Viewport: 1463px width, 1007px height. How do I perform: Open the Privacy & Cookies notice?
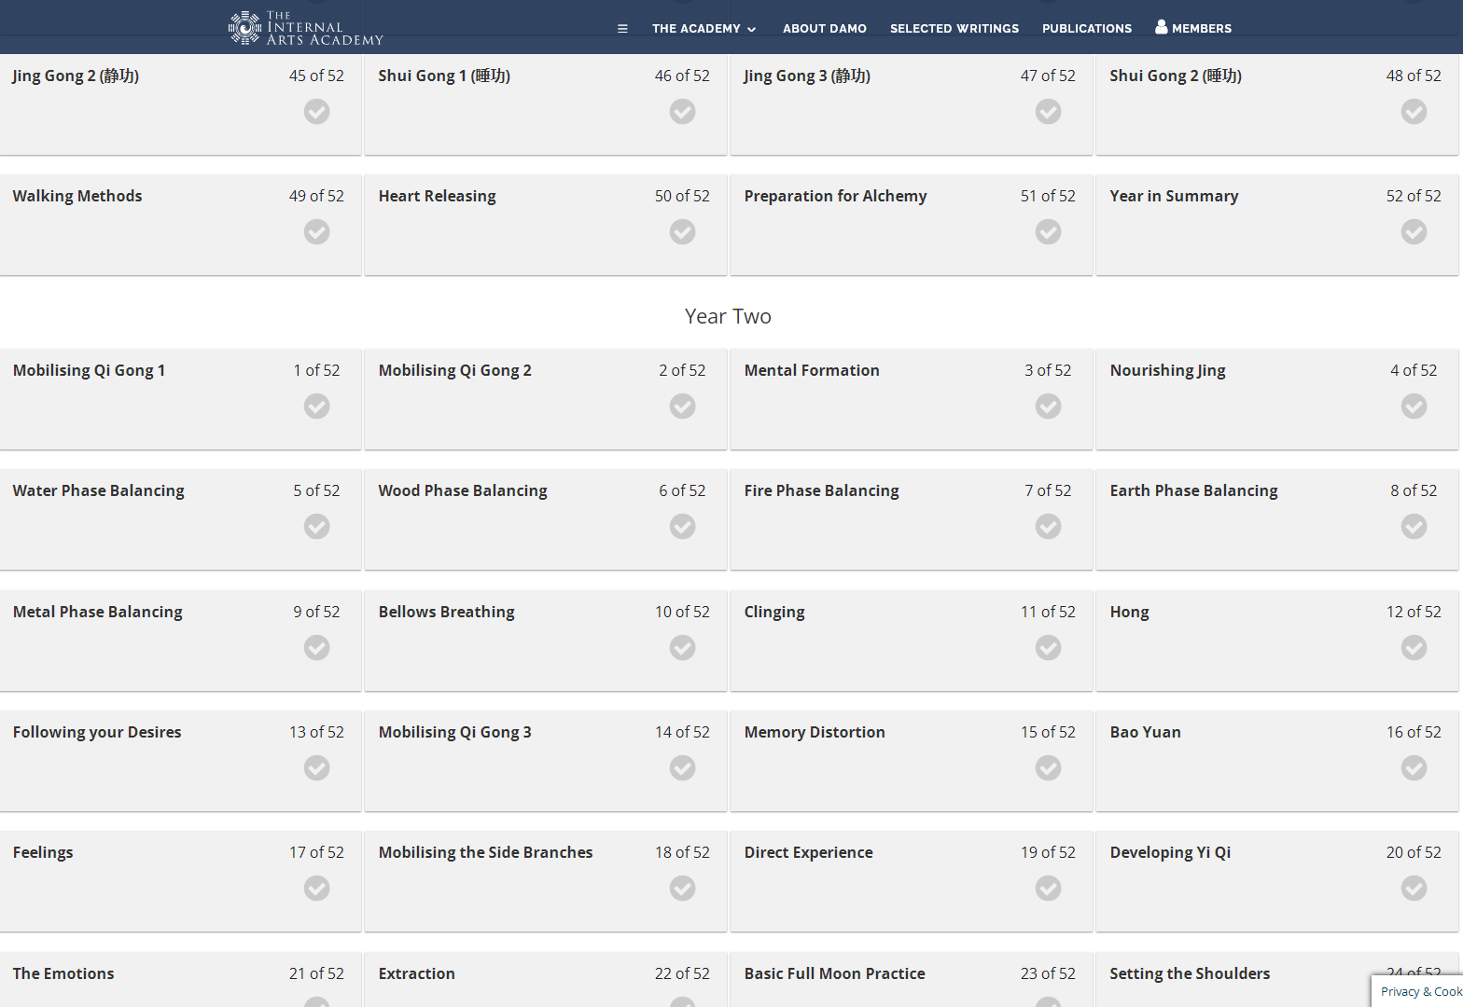[1420, 991]
